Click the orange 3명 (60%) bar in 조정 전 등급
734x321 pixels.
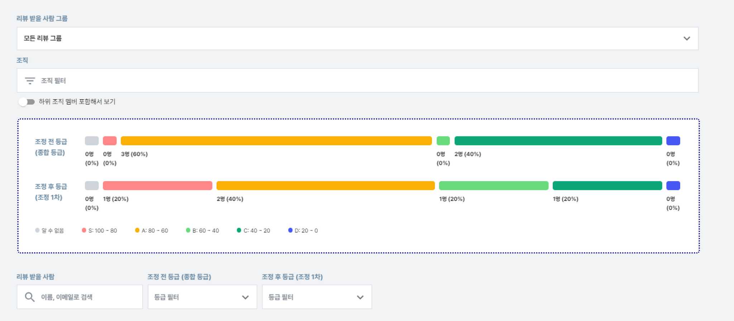click(276, 141)
